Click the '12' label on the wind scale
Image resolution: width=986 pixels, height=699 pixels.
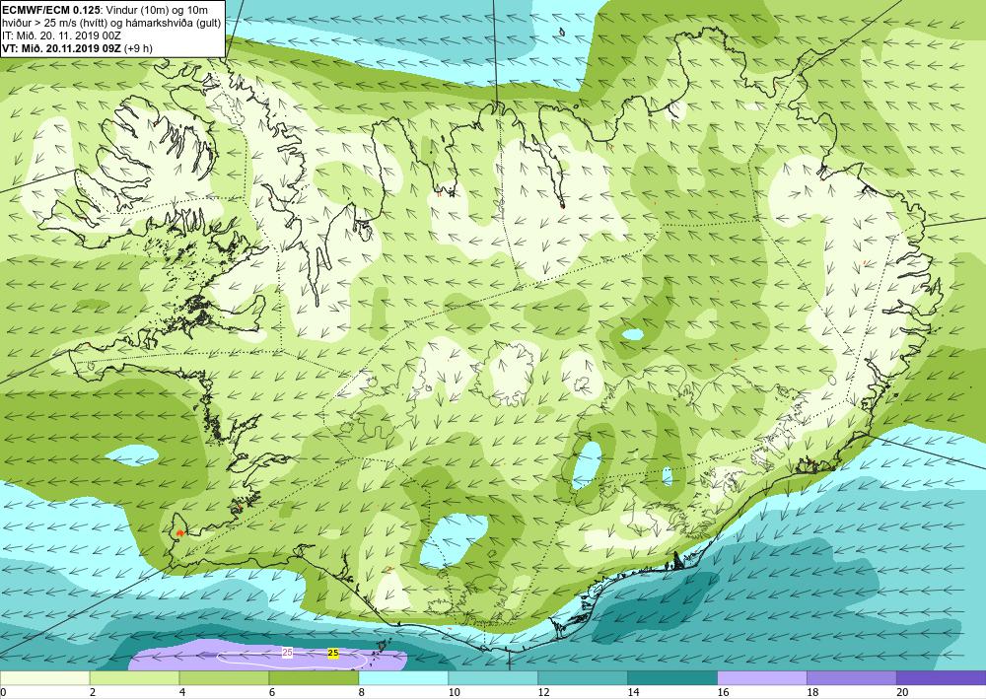(543, 693)
